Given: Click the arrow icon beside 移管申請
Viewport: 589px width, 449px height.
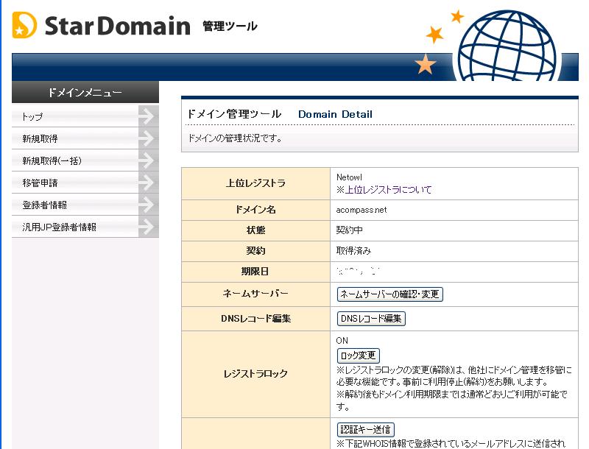Looking at the screenshot, I should (147, 183).
